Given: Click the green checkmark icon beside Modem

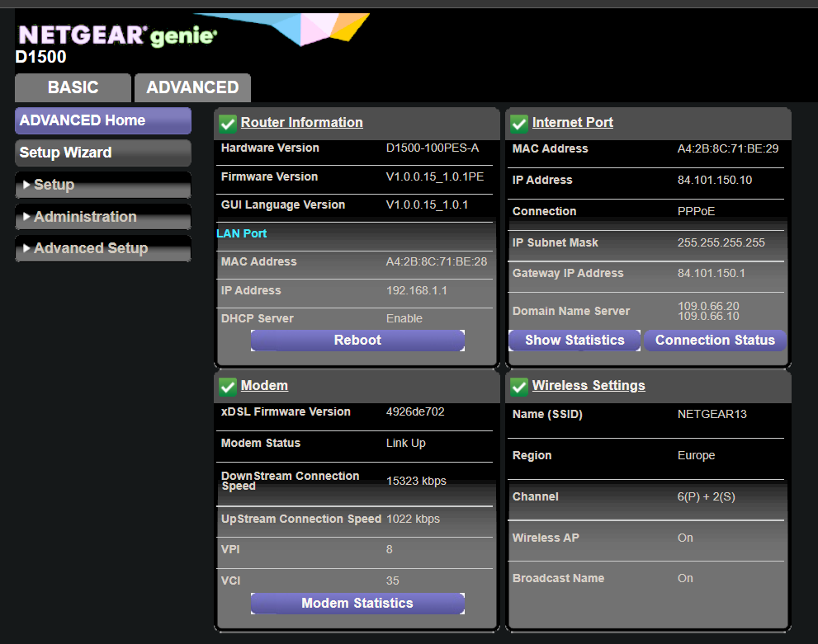Looking at the screenshot, I should 228,387.
